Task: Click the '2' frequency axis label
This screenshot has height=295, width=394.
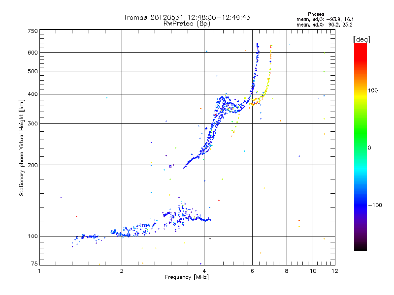Action: pyautogui.click(x=122, y=271)
